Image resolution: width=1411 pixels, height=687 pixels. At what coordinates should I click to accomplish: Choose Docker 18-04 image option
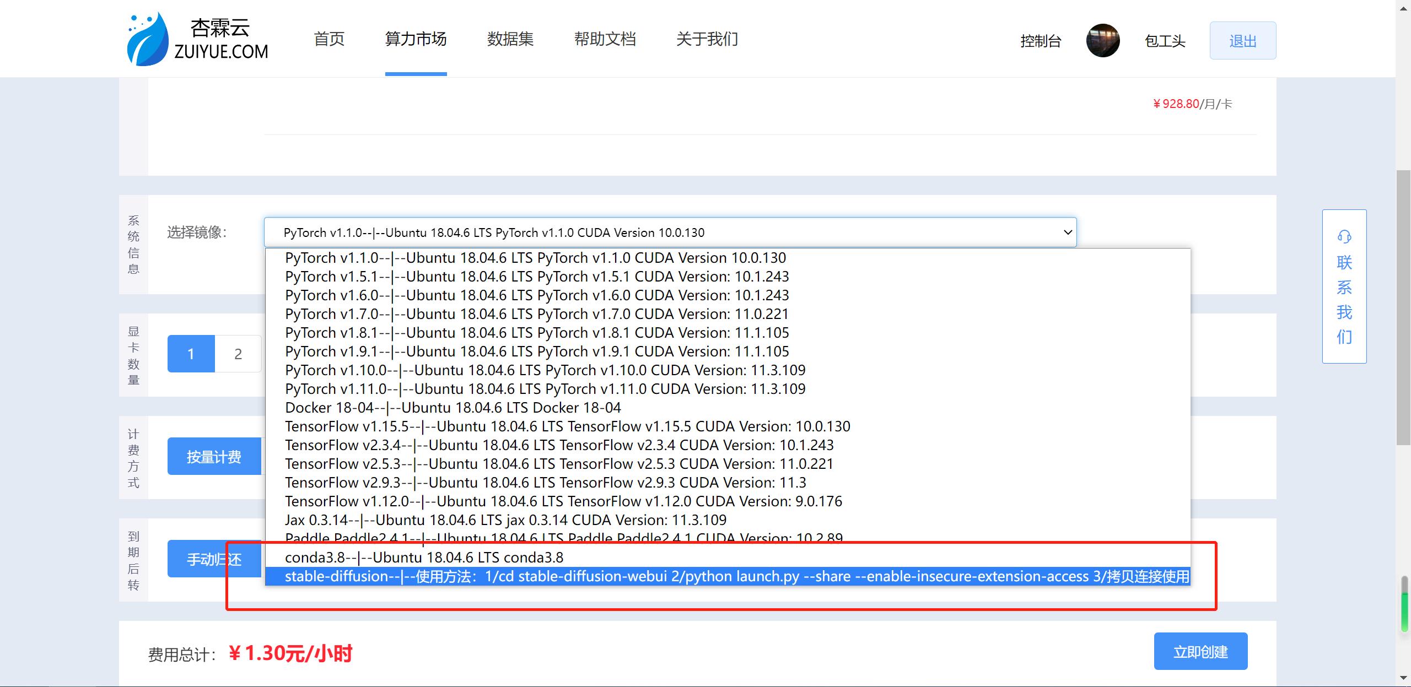(728, 408)
